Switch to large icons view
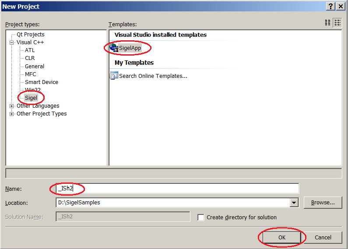This screenshot has width=348, height=249. click(x=328, y=23)
